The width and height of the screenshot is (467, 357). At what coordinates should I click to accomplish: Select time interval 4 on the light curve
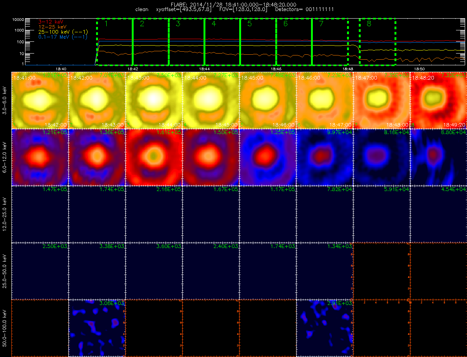222,41
